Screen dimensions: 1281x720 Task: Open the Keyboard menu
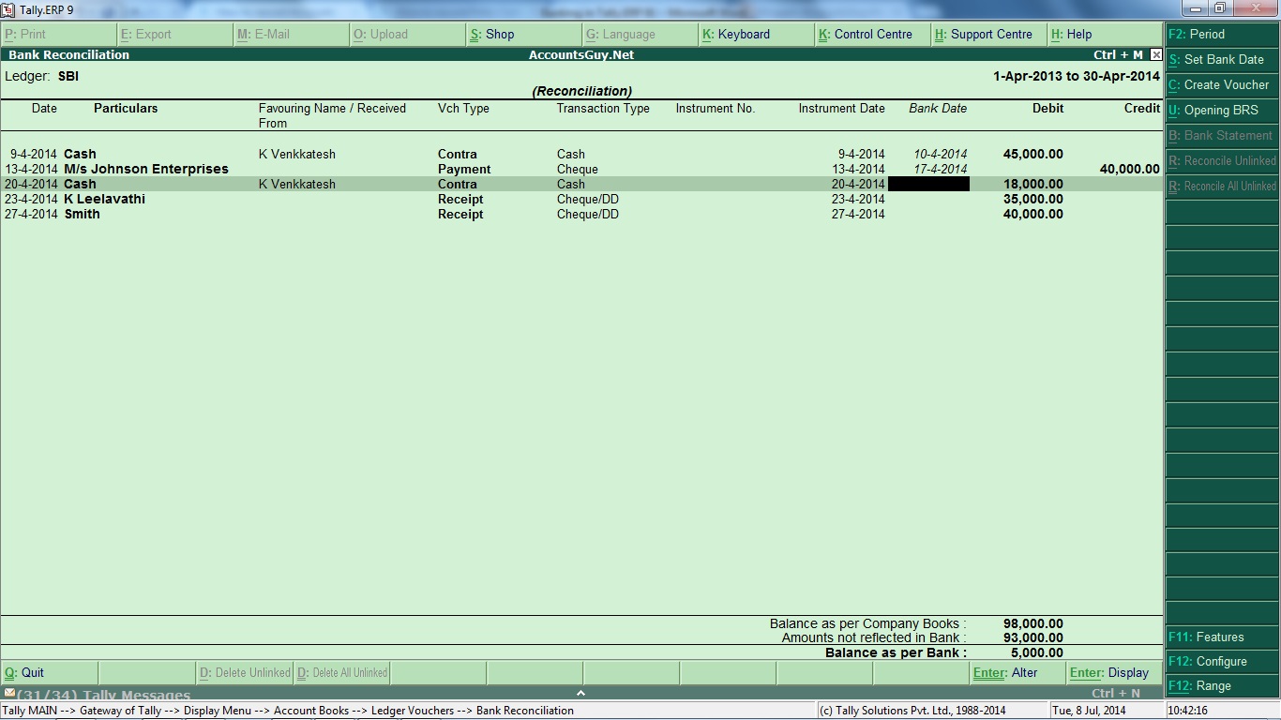click(x=756, y=35)
